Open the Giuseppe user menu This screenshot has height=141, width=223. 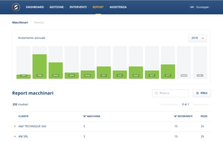point(203,7)
